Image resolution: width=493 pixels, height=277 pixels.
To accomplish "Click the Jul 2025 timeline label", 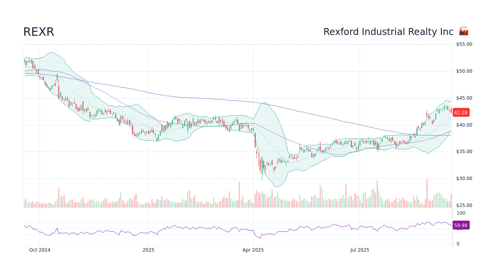I will point(359,250).
